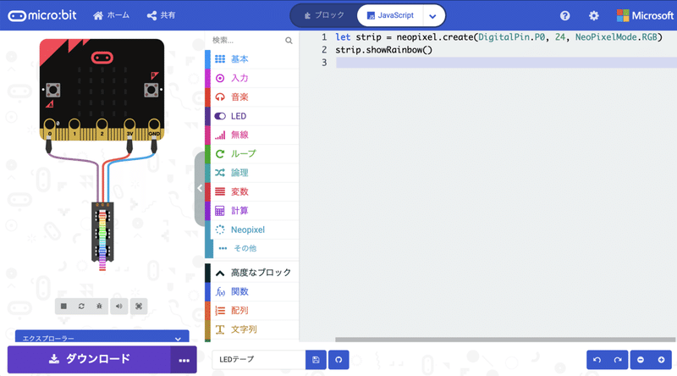
Task: Redo the last edit
Action: pyautogui.click(x=618, y=360)
